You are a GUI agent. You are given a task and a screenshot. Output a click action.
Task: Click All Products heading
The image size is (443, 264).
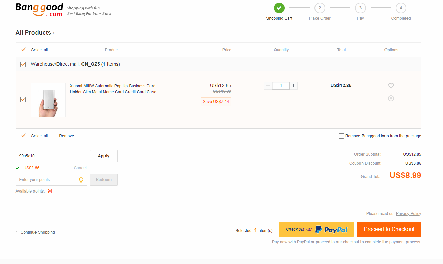[x=33, y=33]
